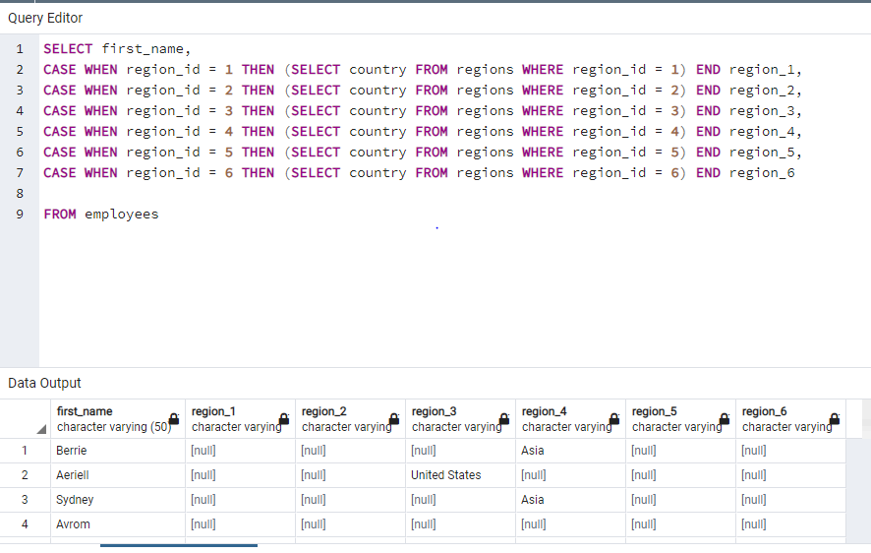Select the region_2 column header
871x553 pixels.
(x=351, y=418)
